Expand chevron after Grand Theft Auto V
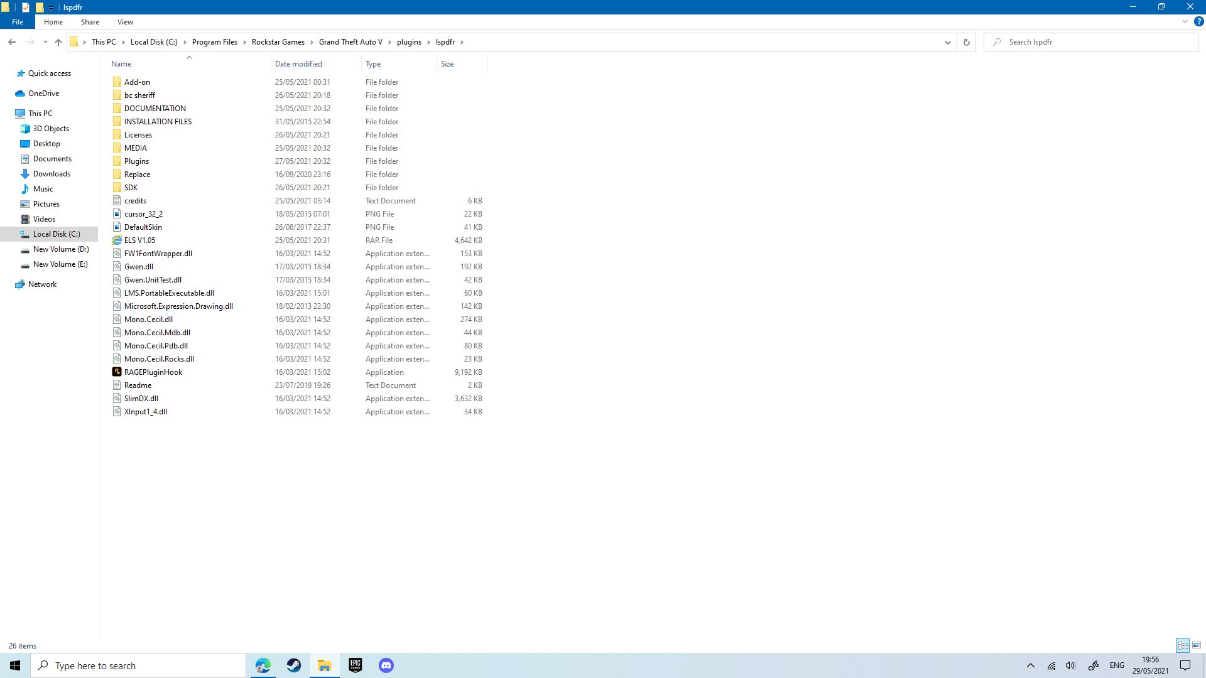The height and width of the screenshot is (678, 1206). pos(389,42)
